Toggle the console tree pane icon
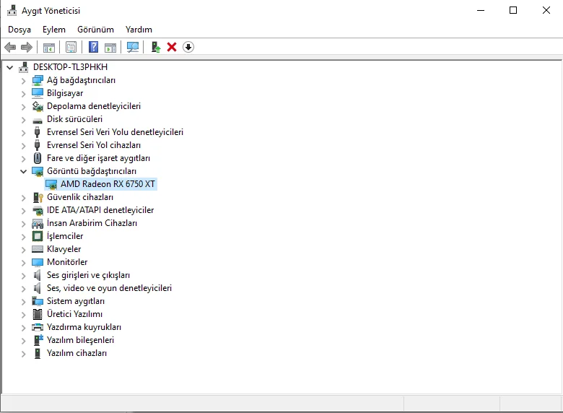The height and width of the screenshot is (413, 563). coord(49,47)
